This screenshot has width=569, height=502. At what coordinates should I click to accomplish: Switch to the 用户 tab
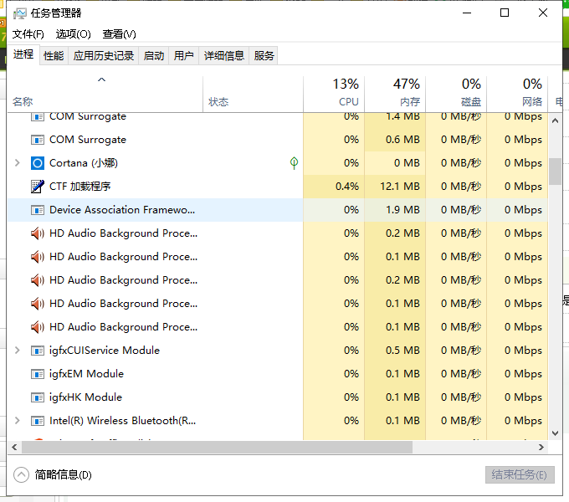(x=183, y=56)
